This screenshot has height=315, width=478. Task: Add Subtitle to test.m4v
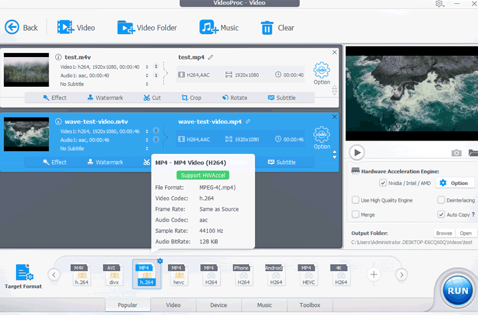click(281, 97)
